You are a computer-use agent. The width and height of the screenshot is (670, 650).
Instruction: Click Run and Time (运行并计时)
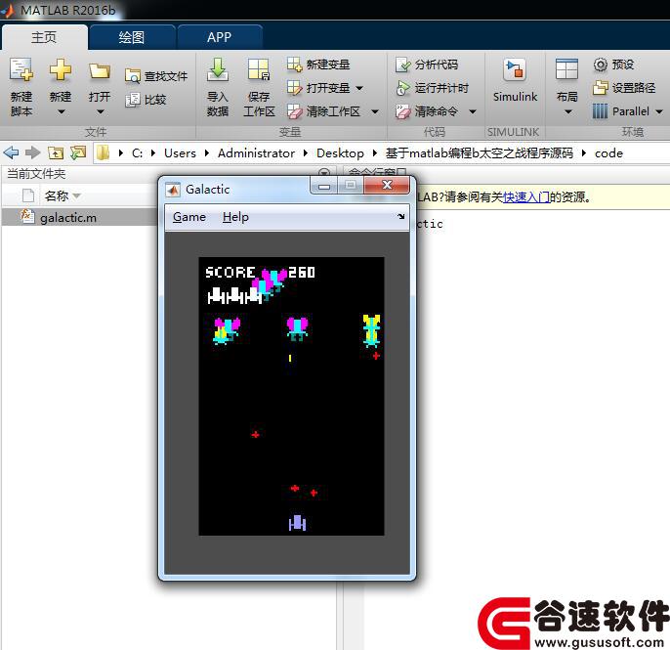point(432,88)
